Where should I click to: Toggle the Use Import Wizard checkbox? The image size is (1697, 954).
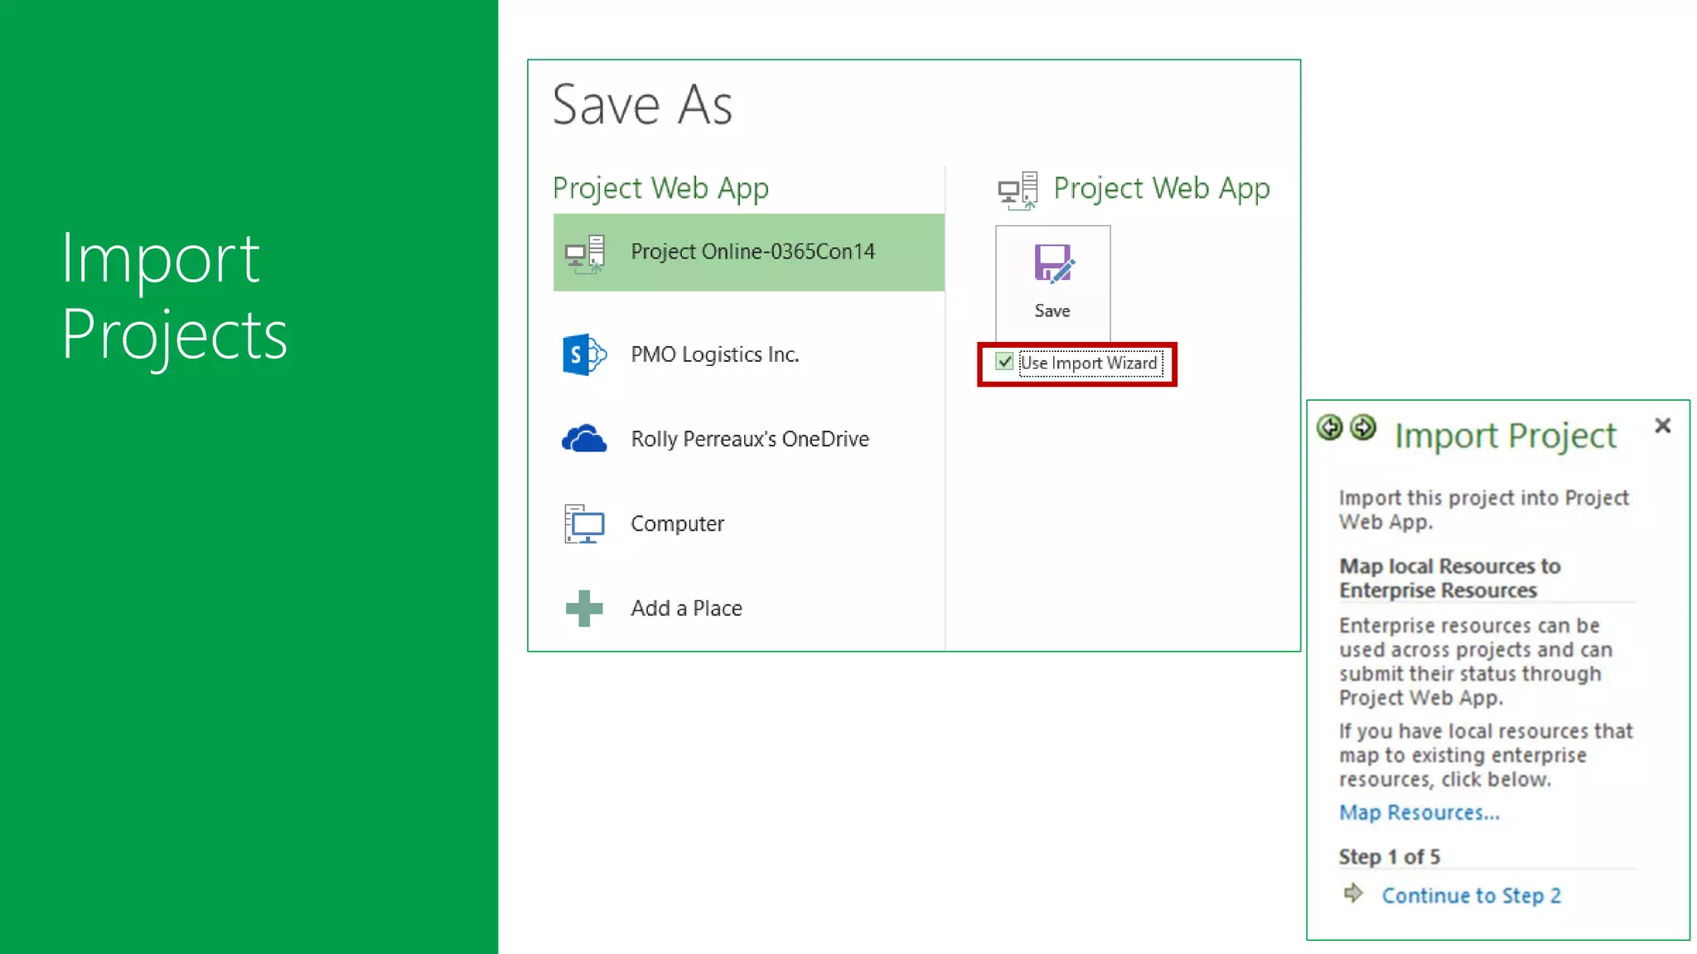point(1004,362)
